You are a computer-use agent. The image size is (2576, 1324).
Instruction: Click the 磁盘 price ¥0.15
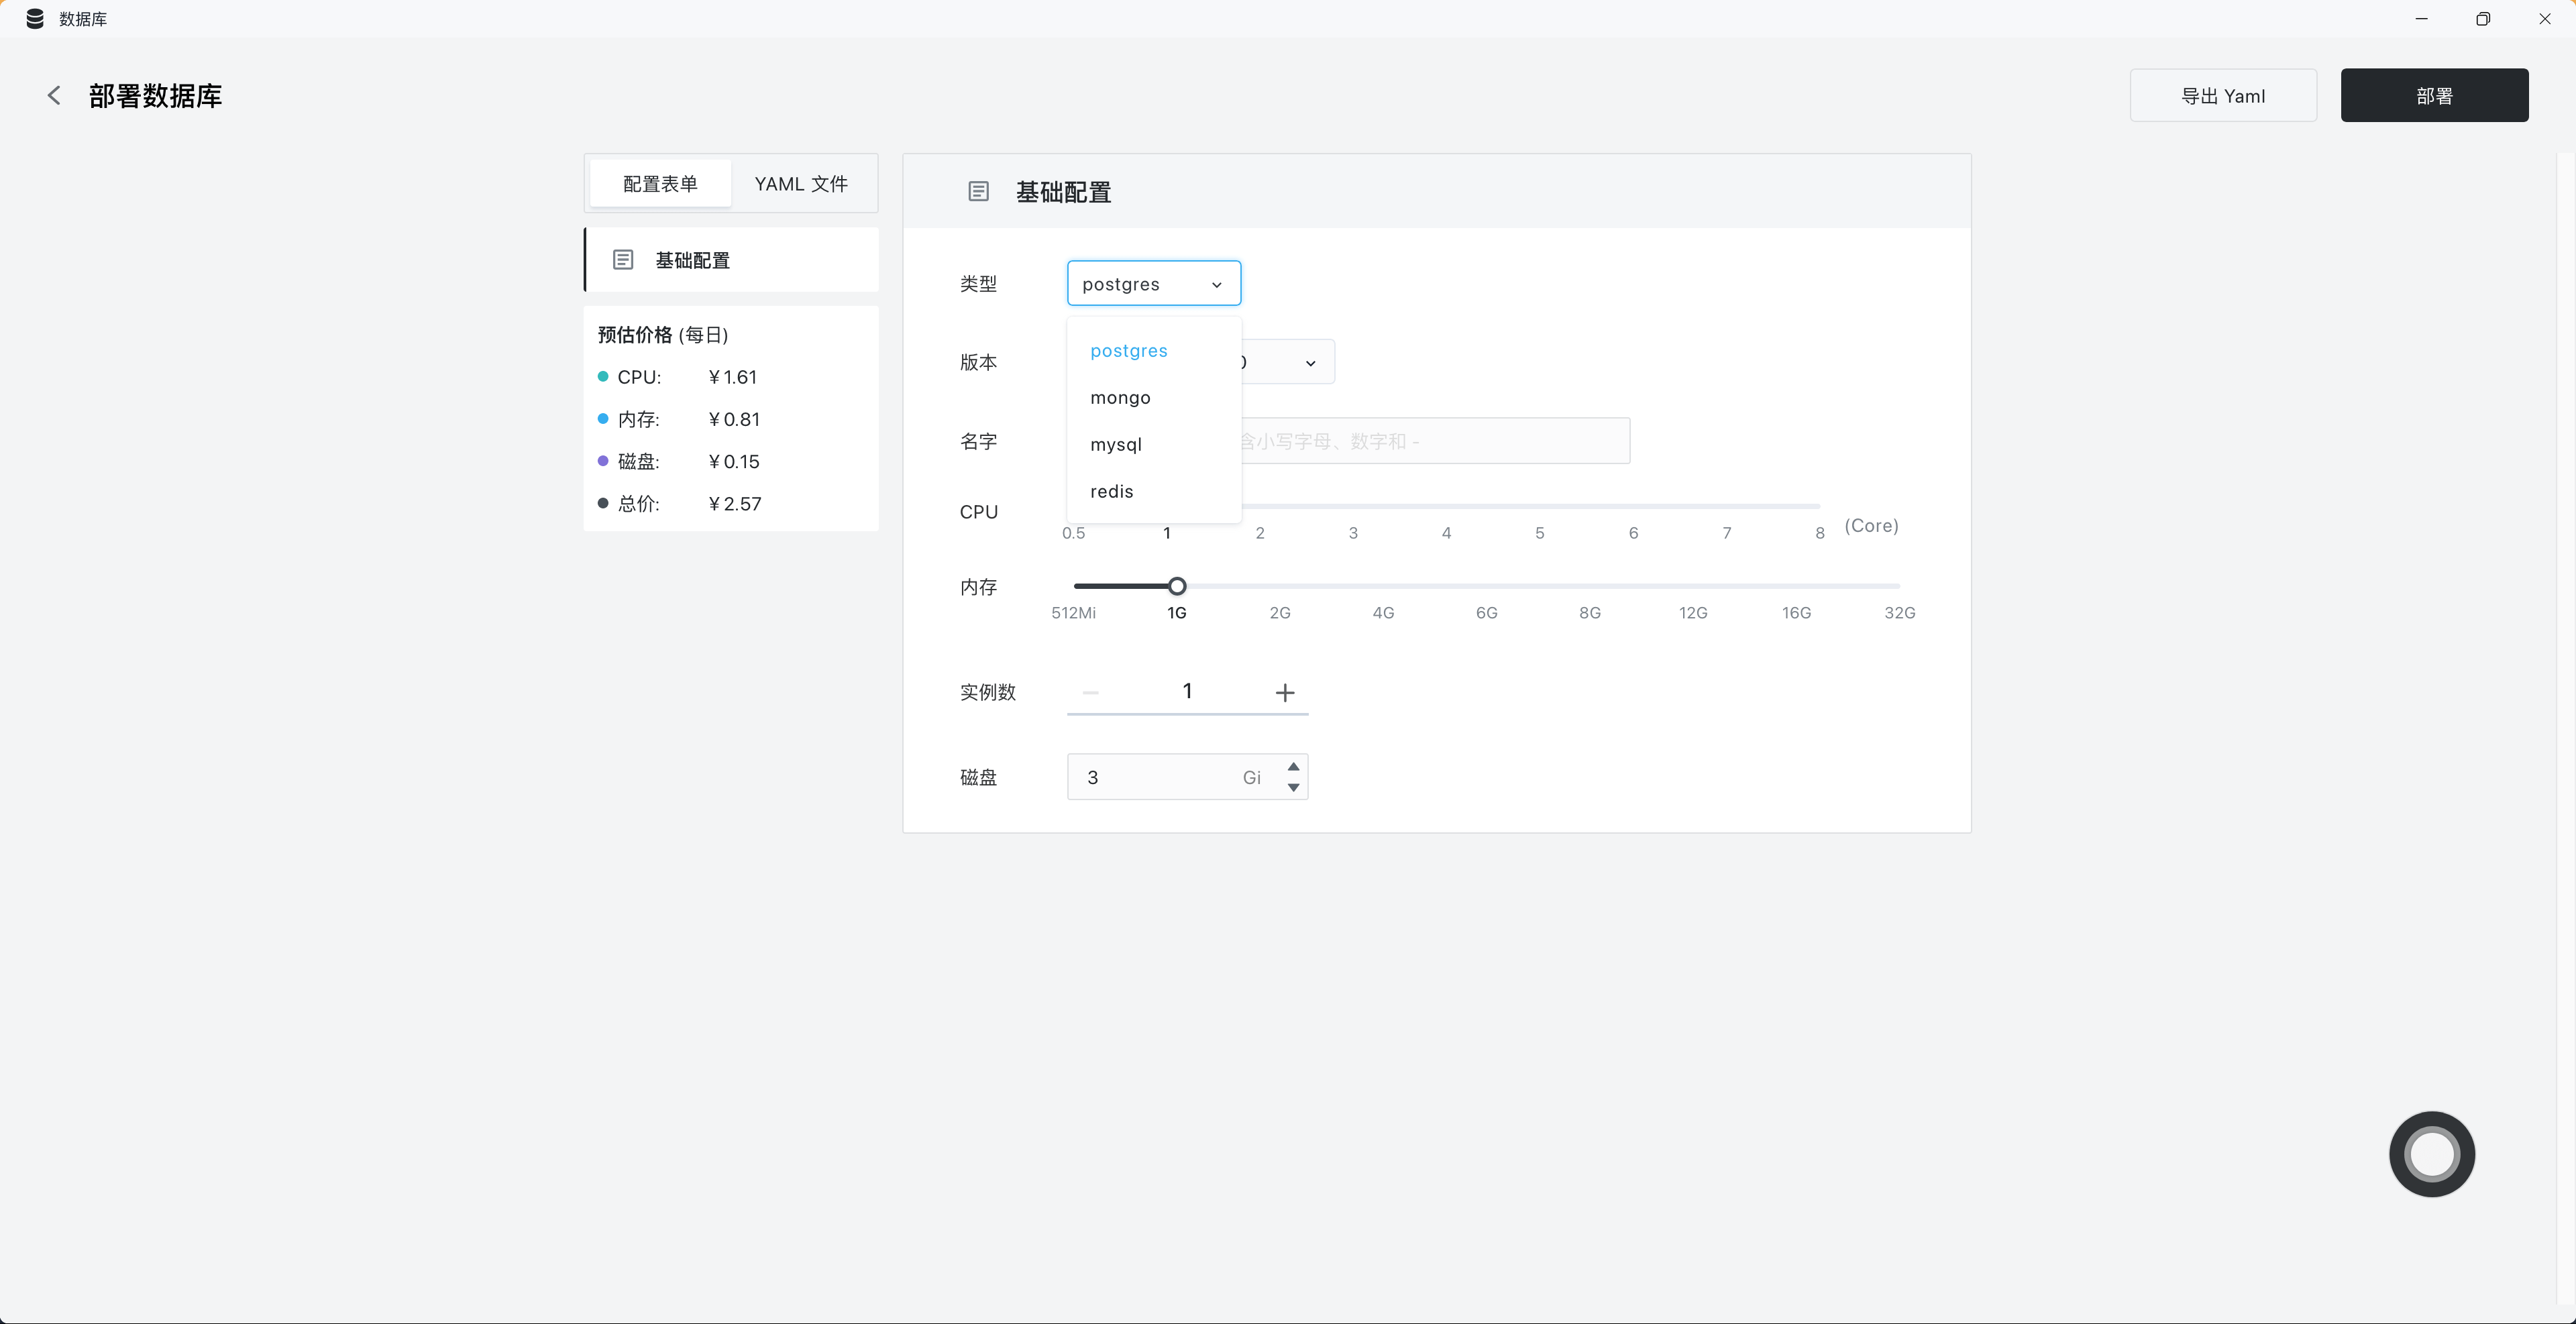(734, 461)
